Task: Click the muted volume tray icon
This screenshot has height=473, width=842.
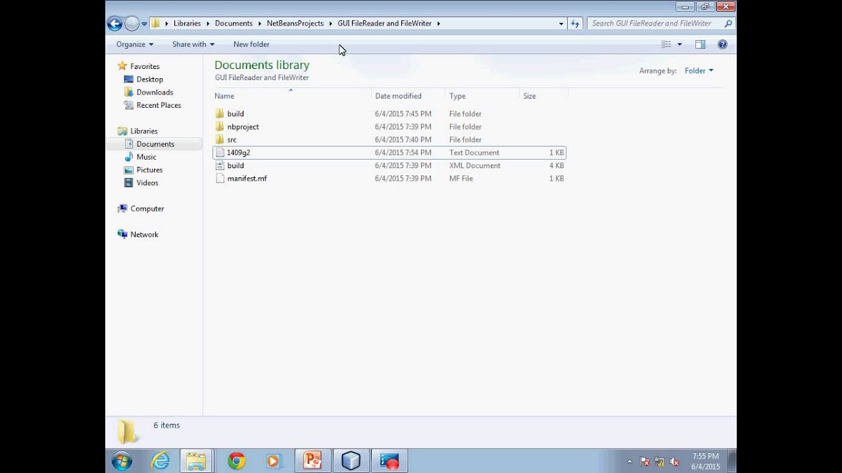Action: [x=674, y=462]
